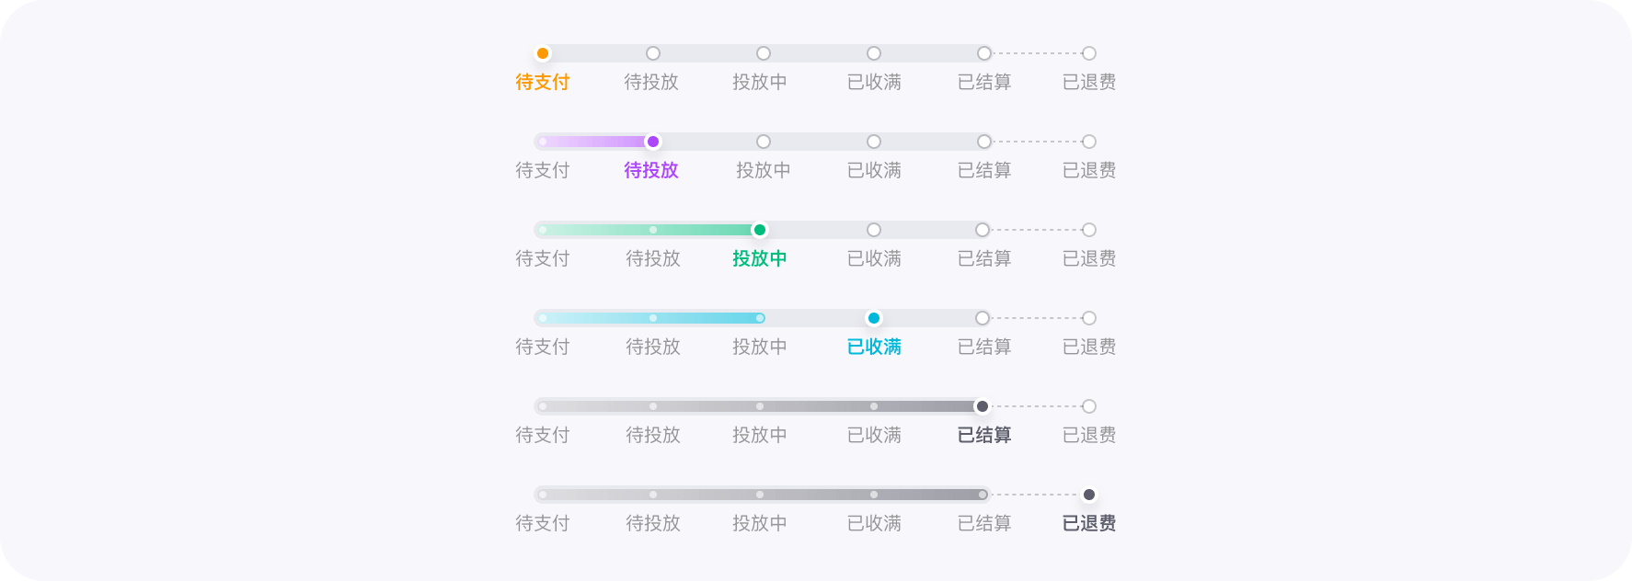This screenshot has width=1632, height=581.
Task: Select the green 投放中 progress dot
Action: 759,230
